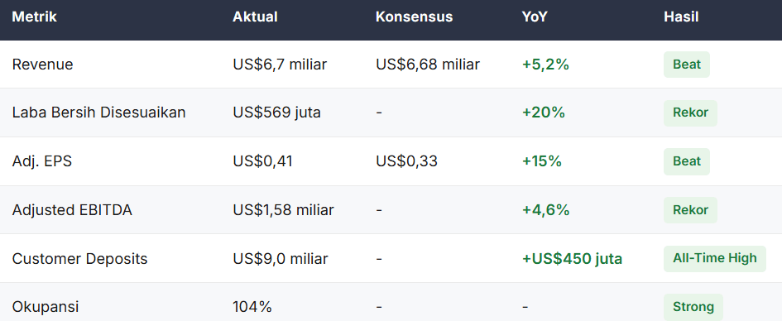
Task: Click the +US$450 juta value
Action: 572,259
